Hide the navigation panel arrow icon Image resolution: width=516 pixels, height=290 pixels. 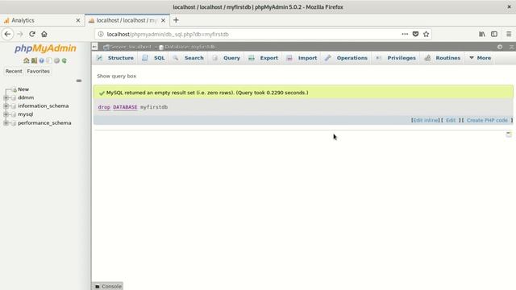[95, 47]
